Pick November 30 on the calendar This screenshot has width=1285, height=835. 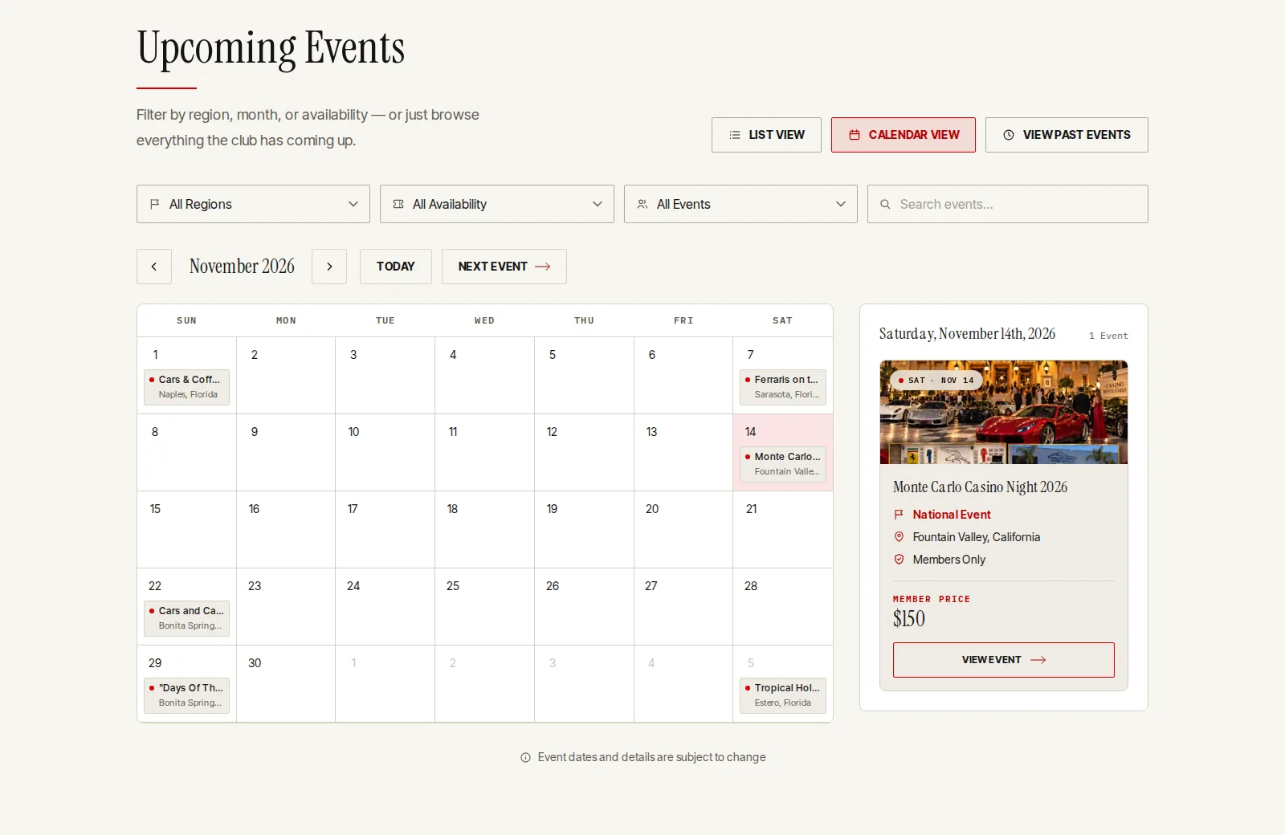click(x=286, y=683)
